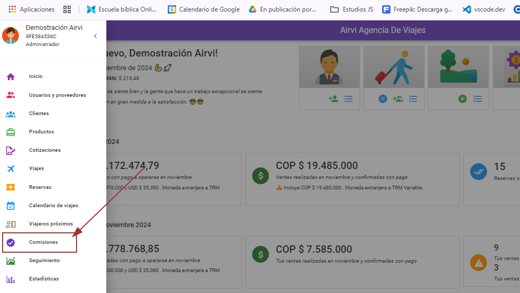
Task: Expand the Estudios JS bookmarks folder
Action: pos(352,9)
